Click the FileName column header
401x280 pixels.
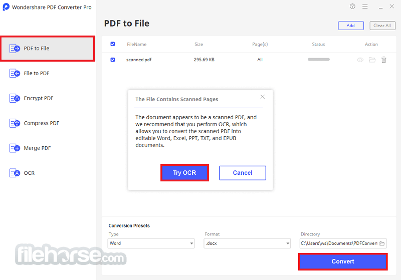(137, 45)
